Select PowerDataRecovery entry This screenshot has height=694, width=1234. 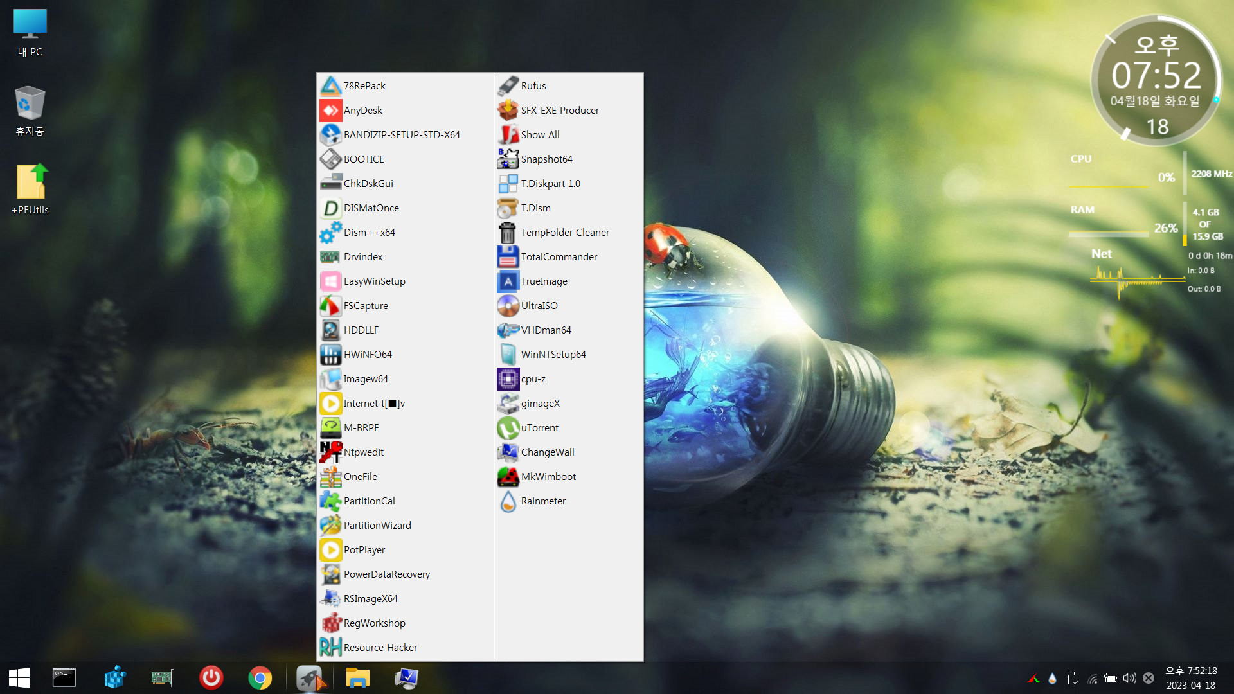point(405,574)
